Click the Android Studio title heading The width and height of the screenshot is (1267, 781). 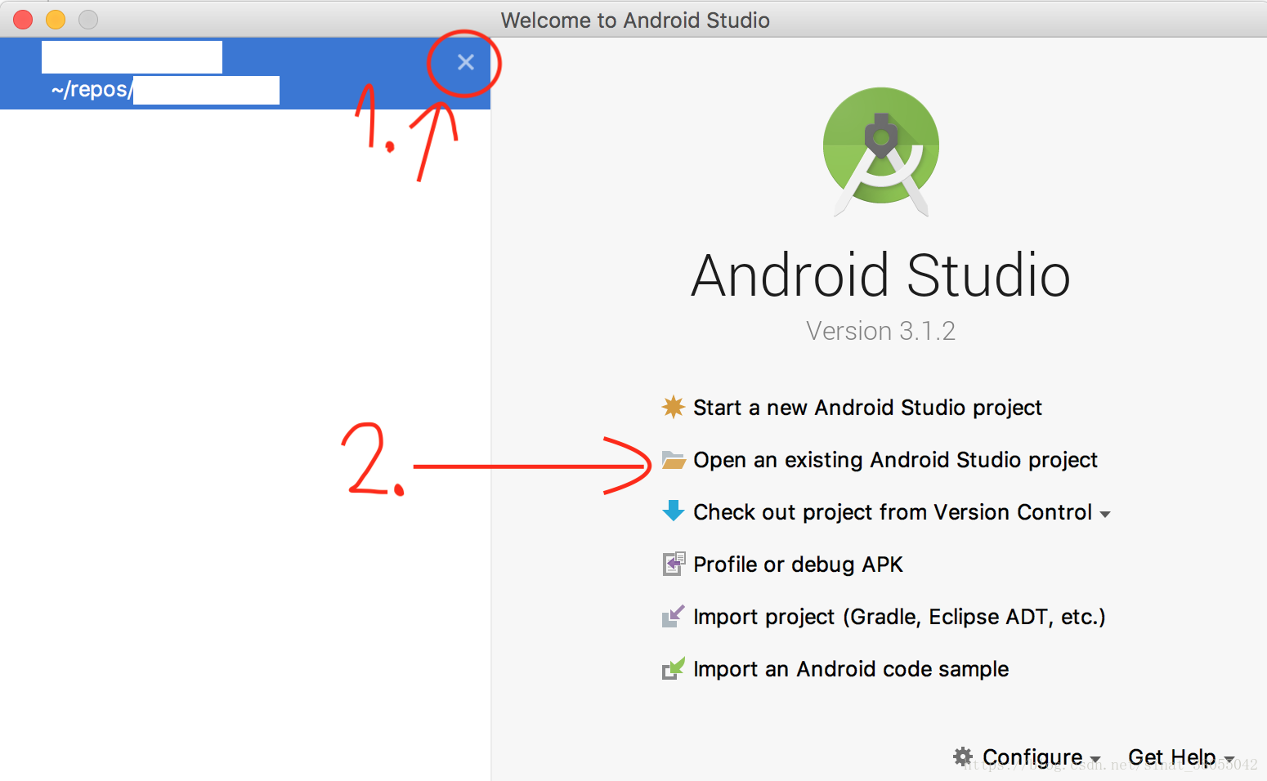click(880, 275)
